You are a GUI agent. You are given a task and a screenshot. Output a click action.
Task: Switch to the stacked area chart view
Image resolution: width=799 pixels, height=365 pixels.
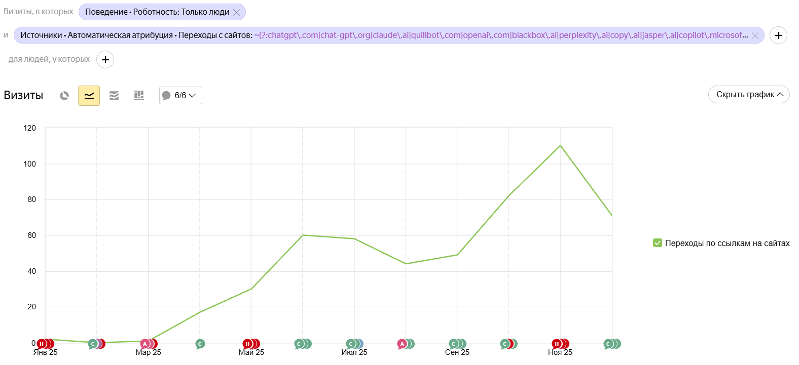pos(114,96)
